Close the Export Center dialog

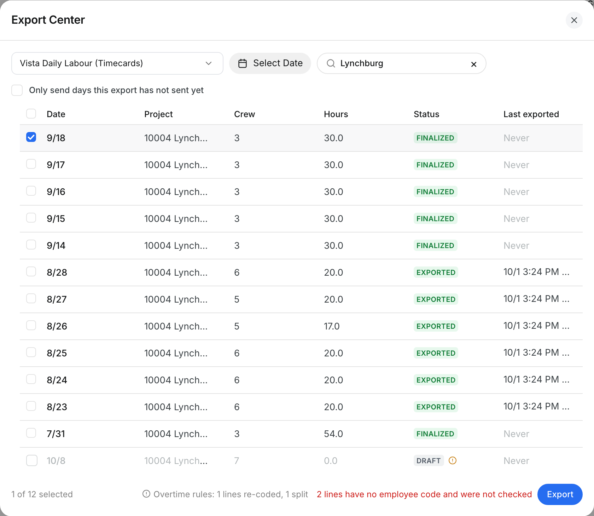click(x=574, y=20)
